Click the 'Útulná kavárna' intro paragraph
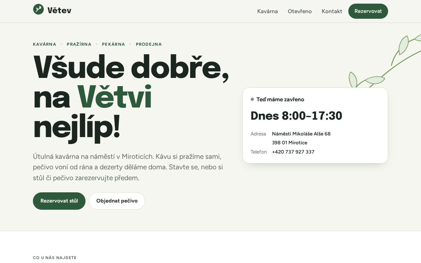The image size is (421, 263). coord(128,167)
